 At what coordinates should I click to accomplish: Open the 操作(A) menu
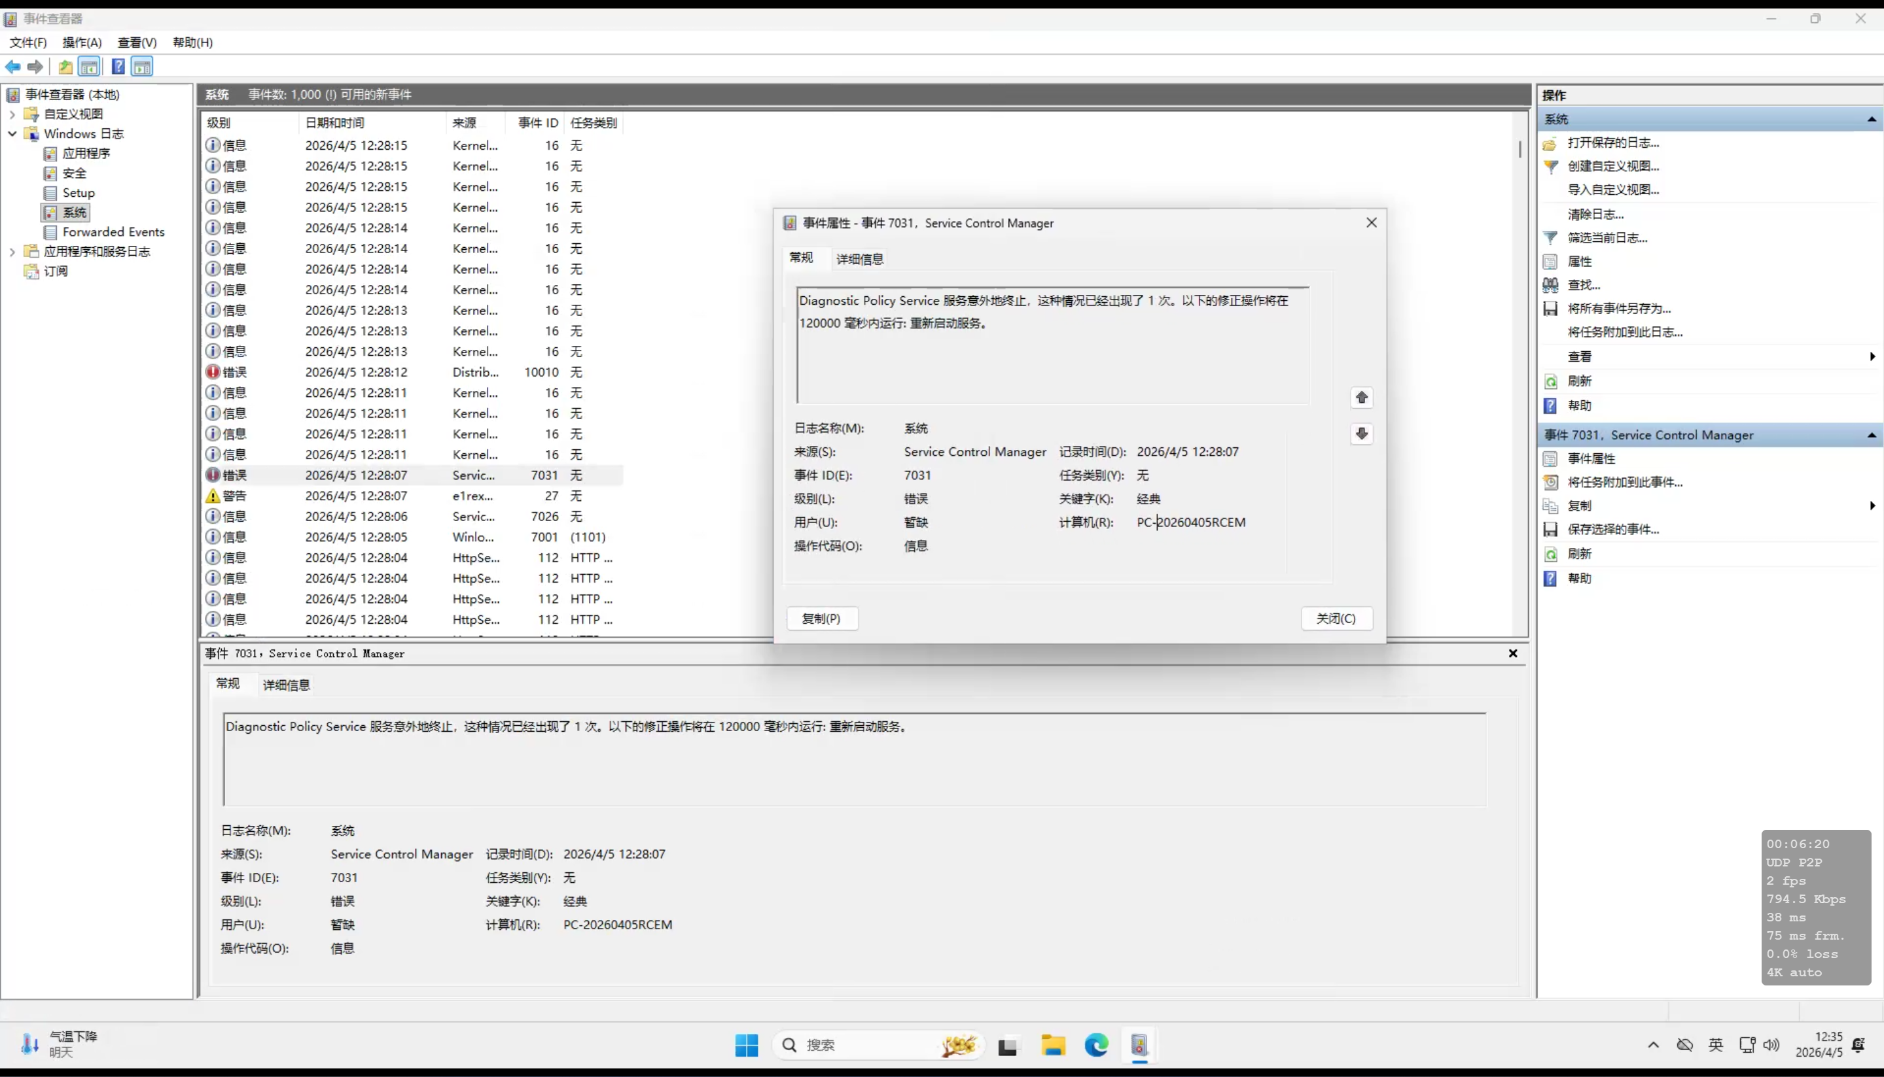[81, 42]
